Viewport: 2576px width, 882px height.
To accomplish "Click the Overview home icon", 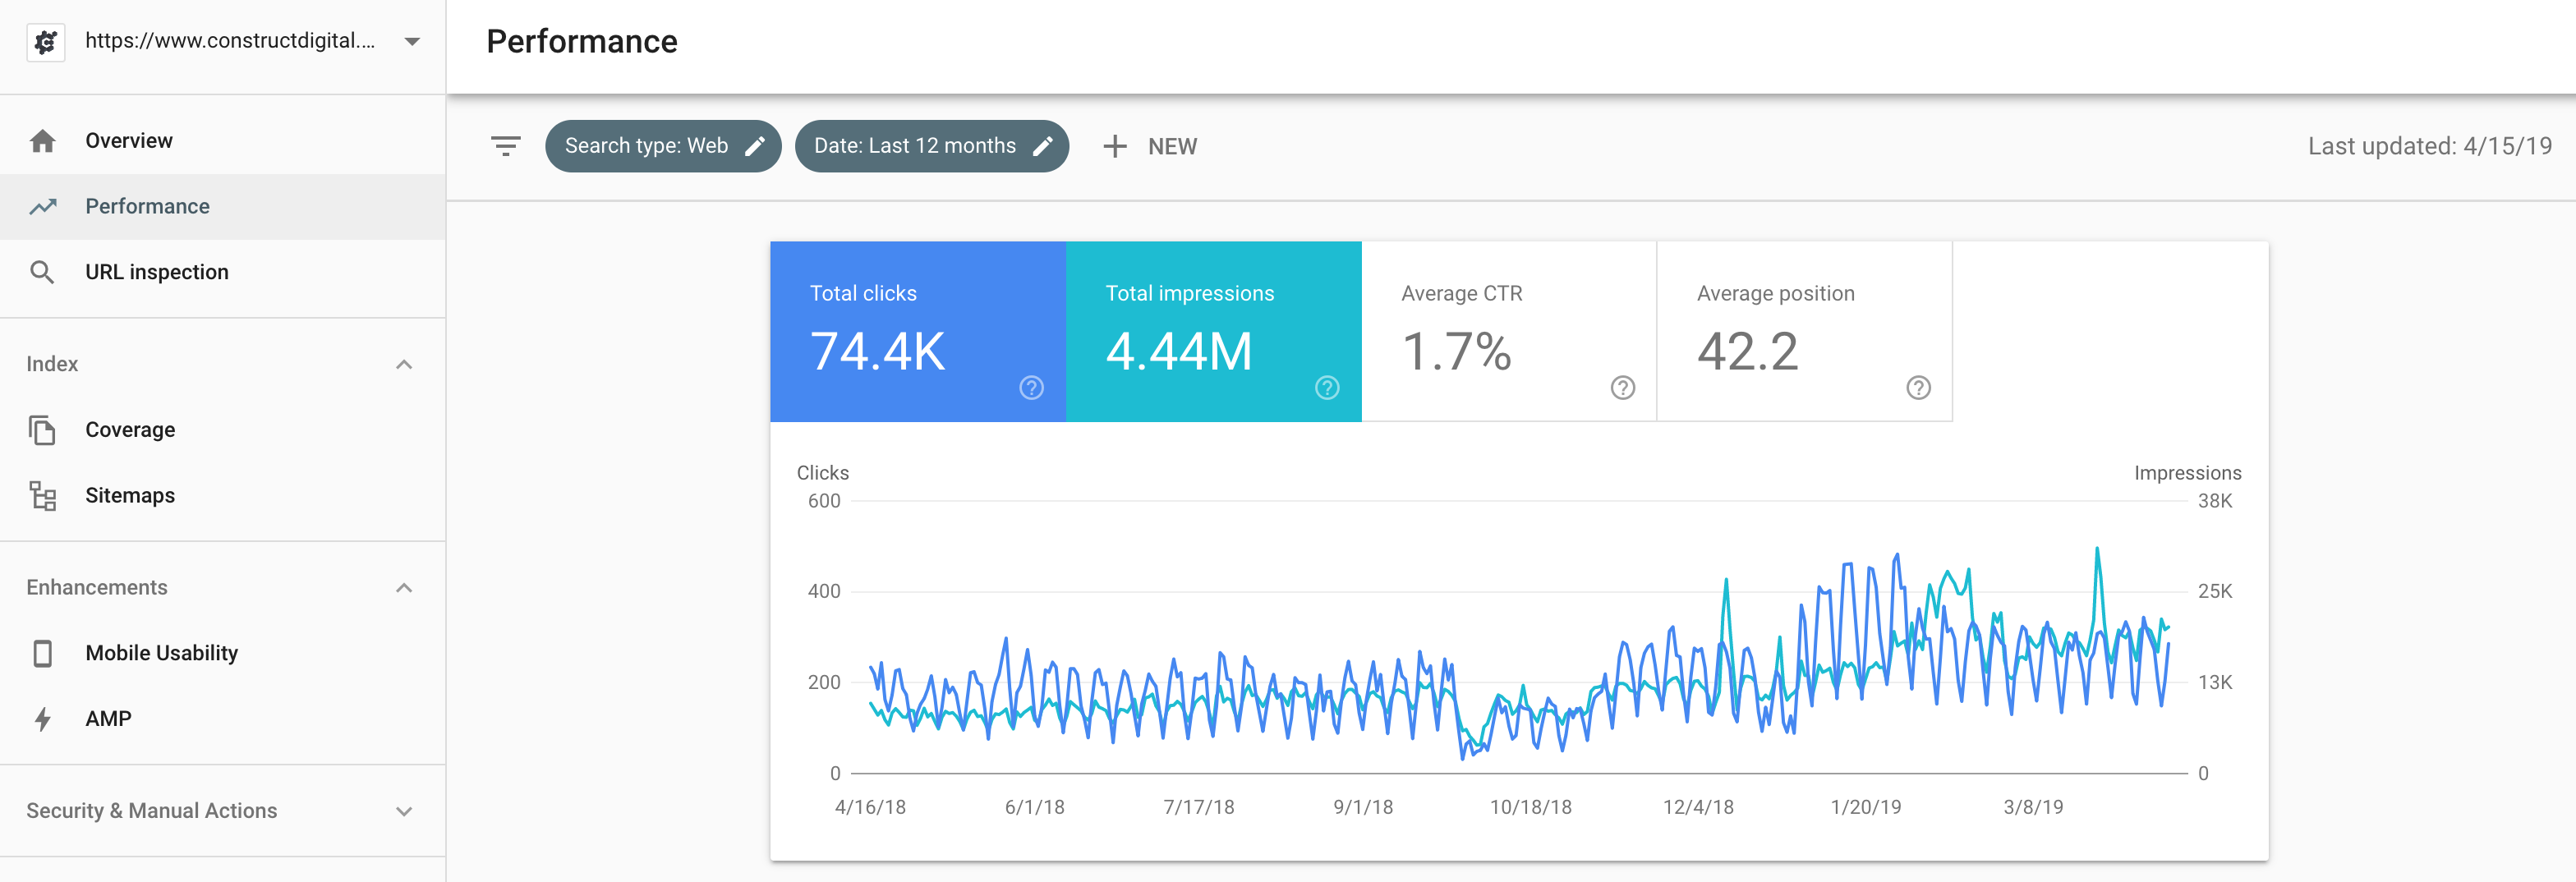I will 42,141.
